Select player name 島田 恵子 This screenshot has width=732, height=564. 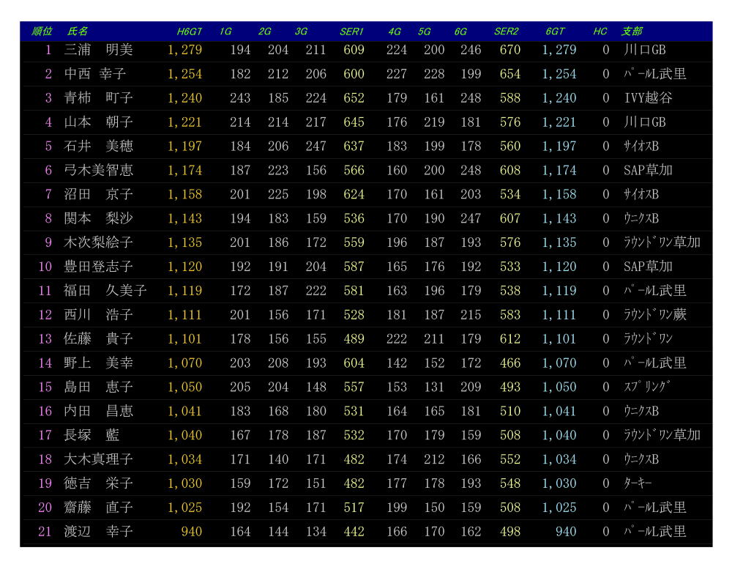(99, 387)
